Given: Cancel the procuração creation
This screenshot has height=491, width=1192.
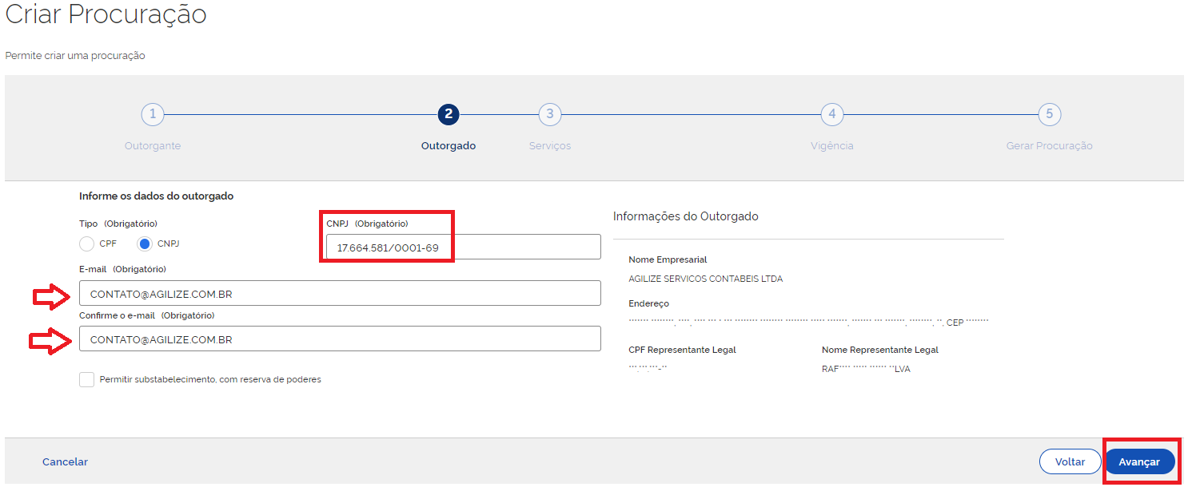Looking at the screenshot, I should pos(65,461).
